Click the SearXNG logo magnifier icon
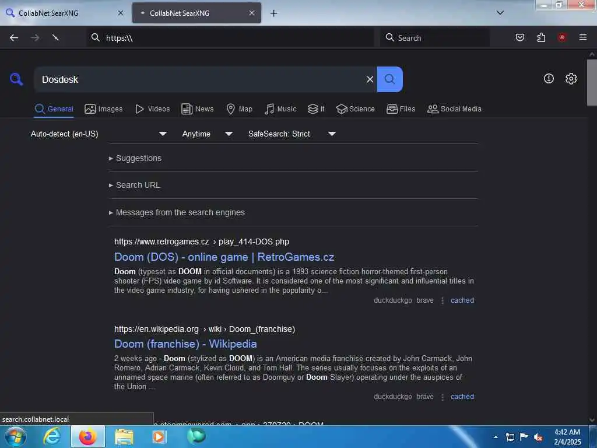Screen dimensions: 597x448 pos(16,79)
